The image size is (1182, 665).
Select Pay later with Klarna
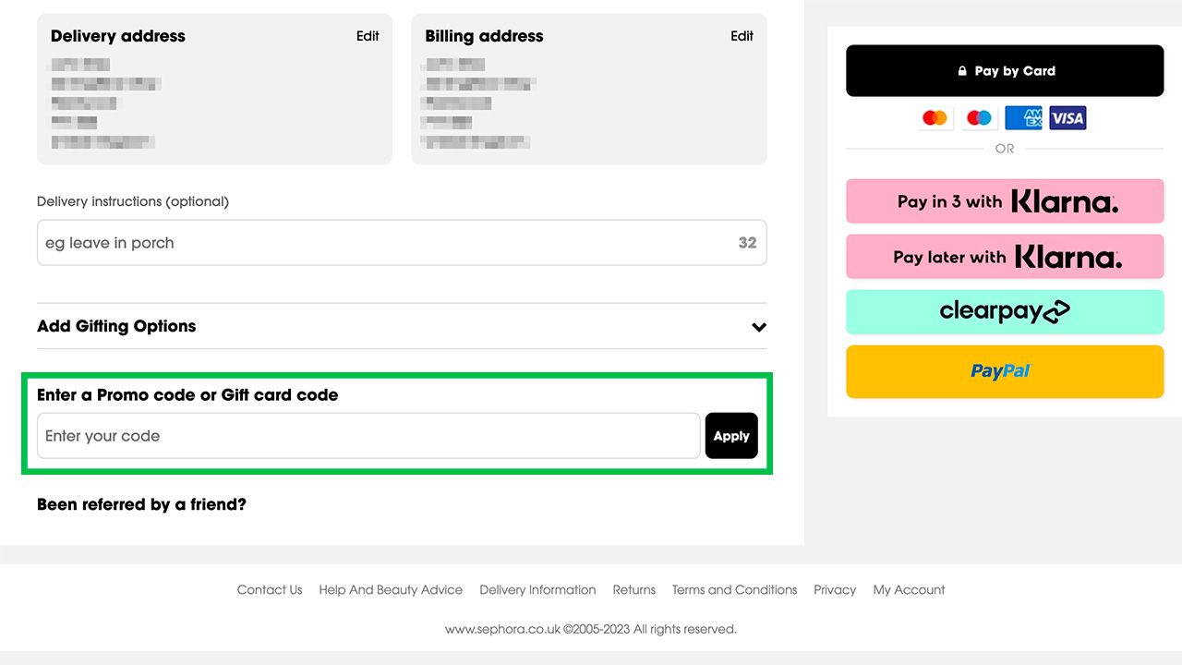click(1005, 257)
